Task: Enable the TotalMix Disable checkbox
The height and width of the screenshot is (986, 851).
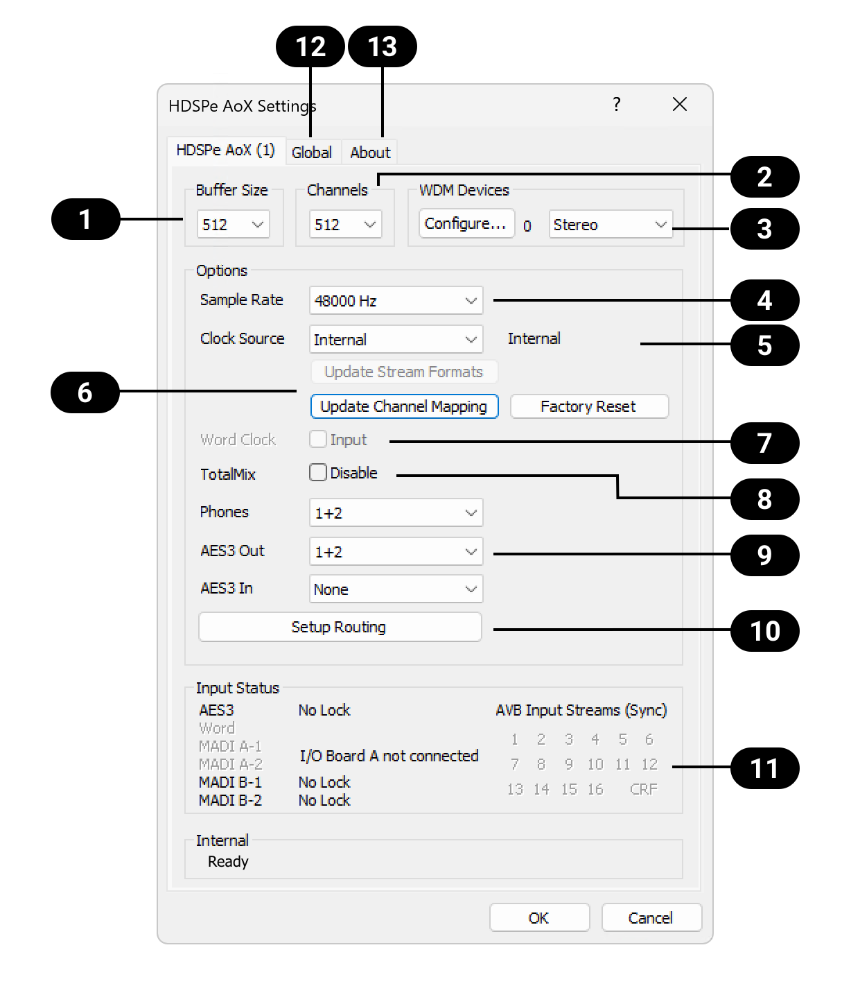Action: (x=318, y=473)
